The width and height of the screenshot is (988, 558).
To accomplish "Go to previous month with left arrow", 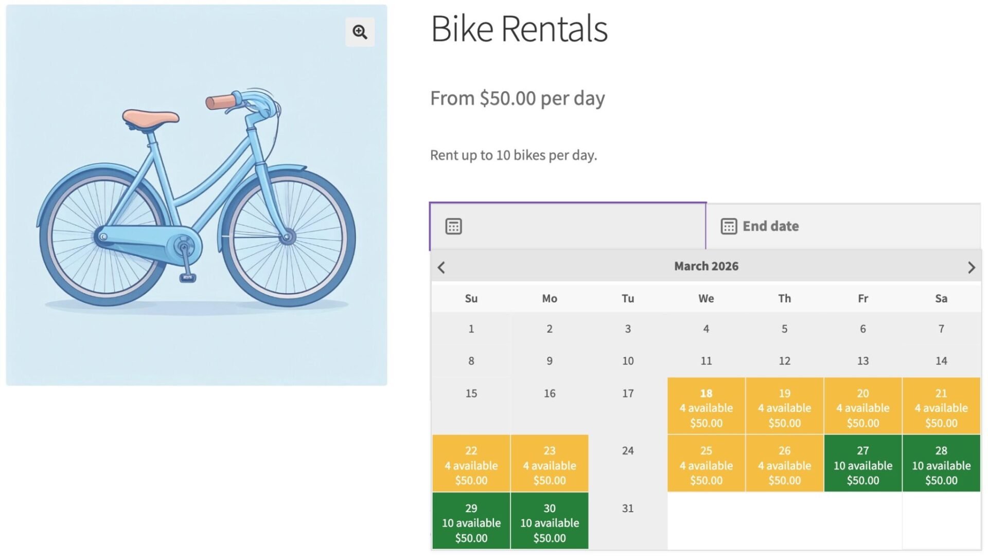I will (442, 267).
